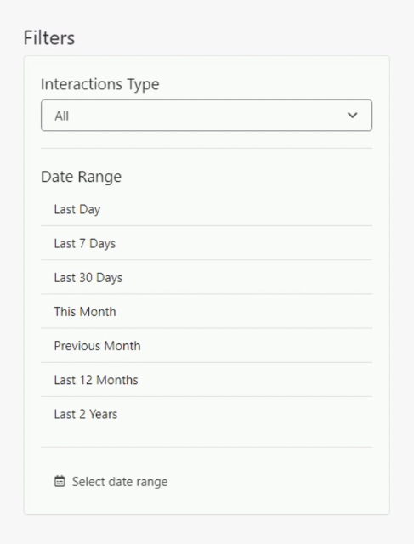
Task: Click the 'All' value in the dropdown
Action: (x=62, y=116)
